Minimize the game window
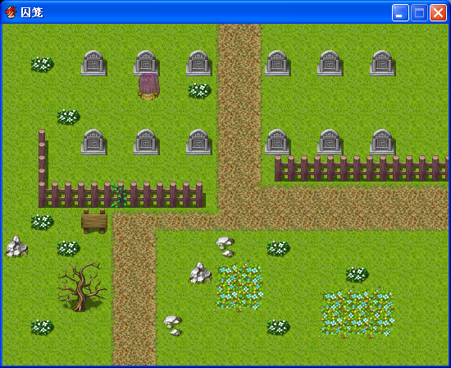451x368 pixels. [x=400, y=13]
